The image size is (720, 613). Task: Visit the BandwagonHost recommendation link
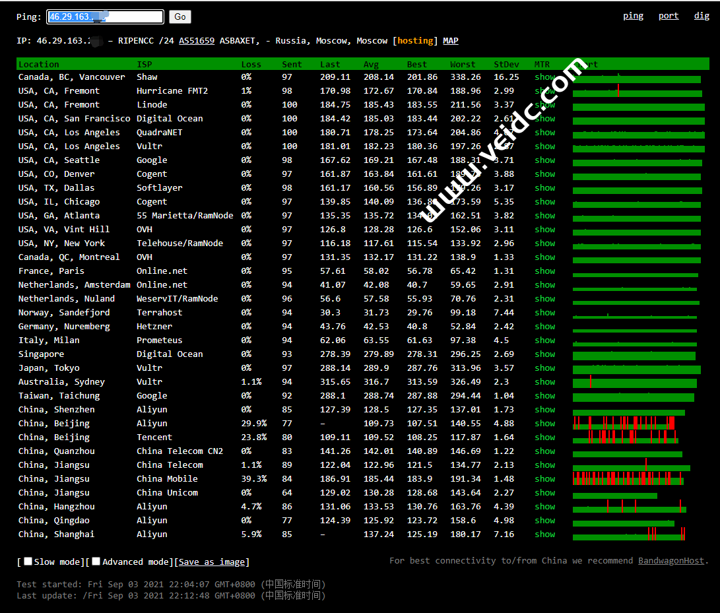coord(671,561)
